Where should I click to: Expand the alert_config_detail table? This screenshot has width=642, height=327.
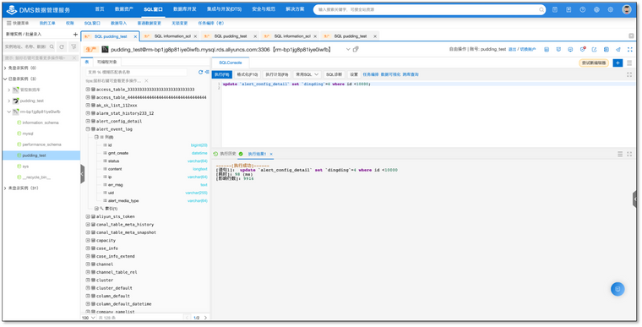[88, 122]
